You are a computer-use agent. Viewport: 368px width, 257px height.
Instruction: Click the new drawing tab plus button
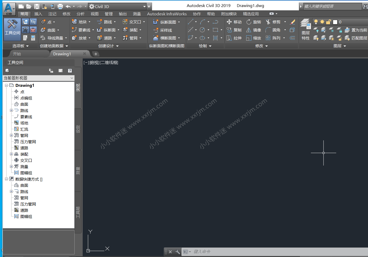point(96,54)
